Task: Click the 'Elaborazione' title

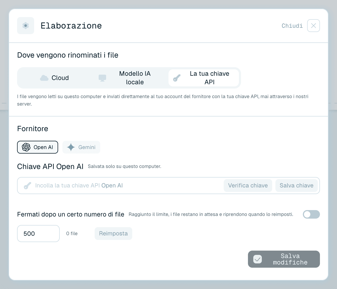Action: click(x=71, y=26)
